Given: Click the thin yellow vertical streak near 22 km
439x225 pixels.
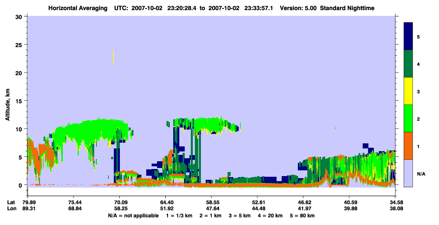Looking at the screenshot, I should tap(113, 58).
